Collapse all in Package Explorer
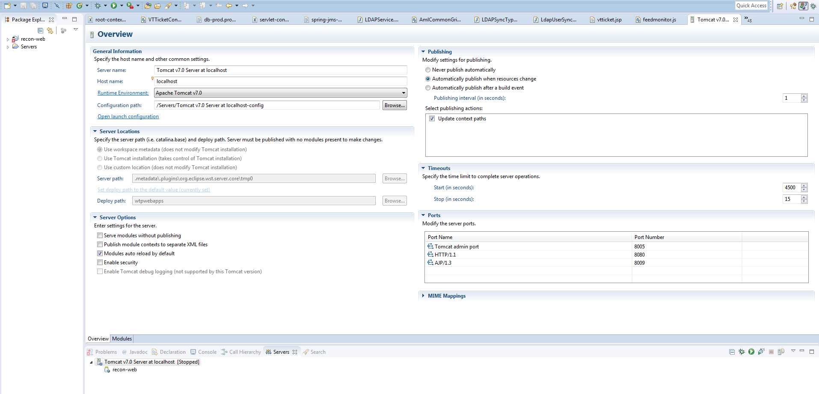 pyautogui.click(x=40, y=30)
